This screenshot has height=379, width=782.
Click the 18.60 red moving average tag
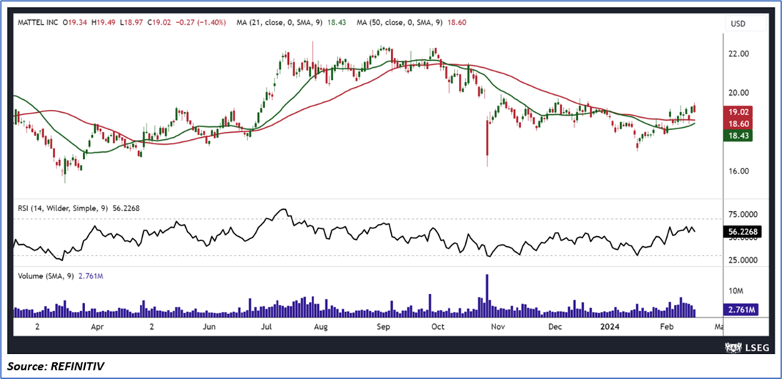[740, 123]
